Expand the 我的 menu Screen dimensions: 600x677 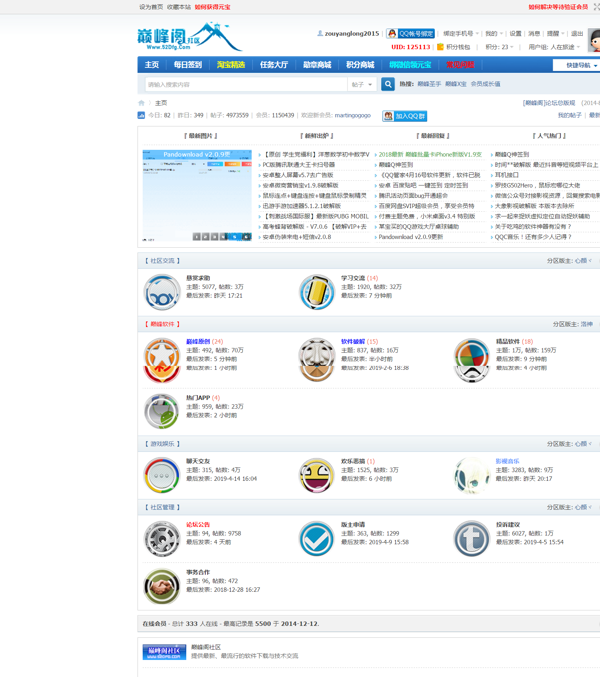tap(494, 34)
